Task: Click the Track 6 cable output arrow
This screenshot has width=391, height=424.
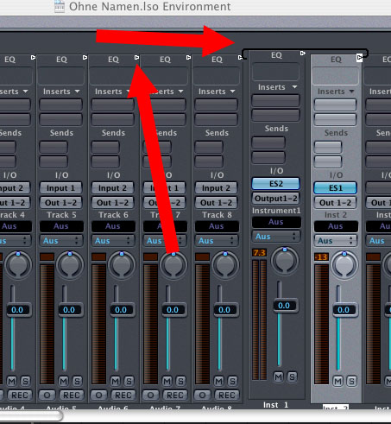Action: (x=136, y=58)
